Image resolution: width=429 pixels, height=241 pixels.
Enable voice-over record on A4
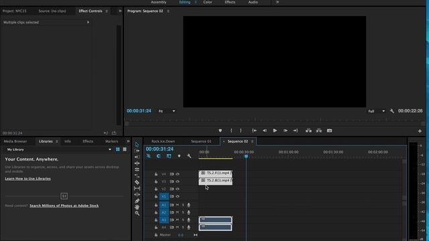point(188,227)
